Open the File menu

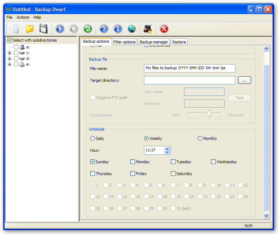[9, 17]
